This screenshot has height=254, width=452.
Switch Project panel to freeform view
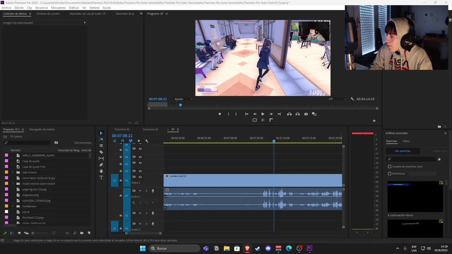coord(26,233)
